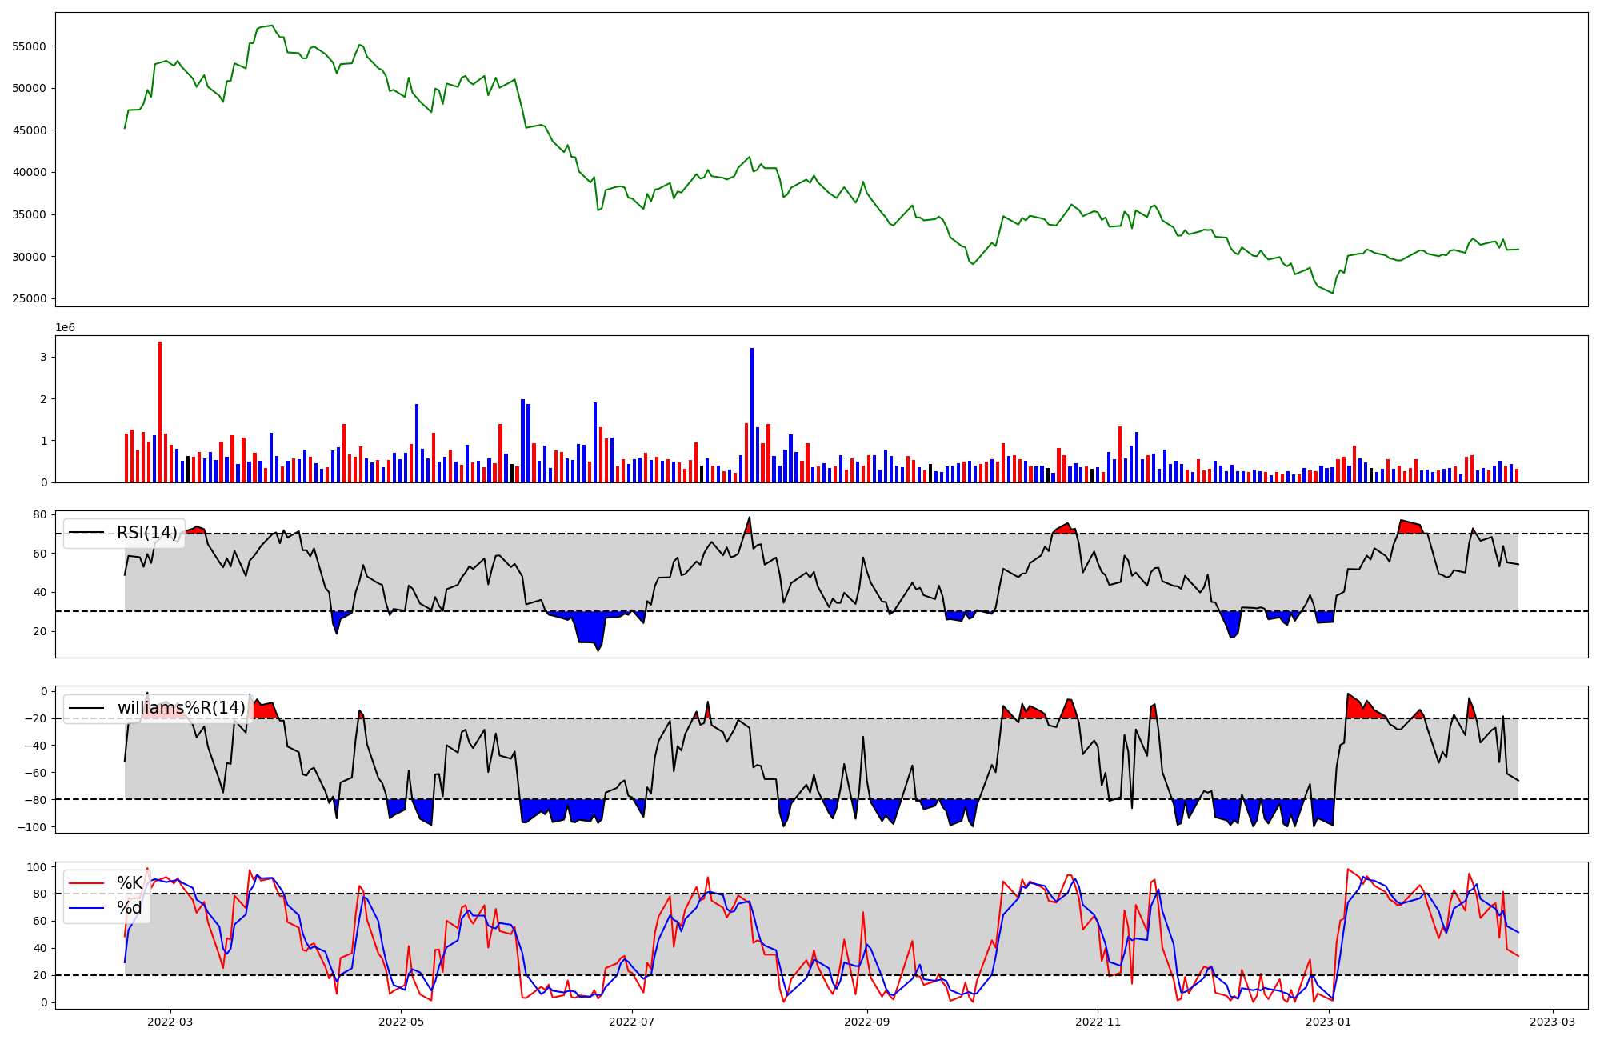Click the tallest blue volume bar
The image size is (1600, 1040).
pyautogui.click(x=752, y=416)
